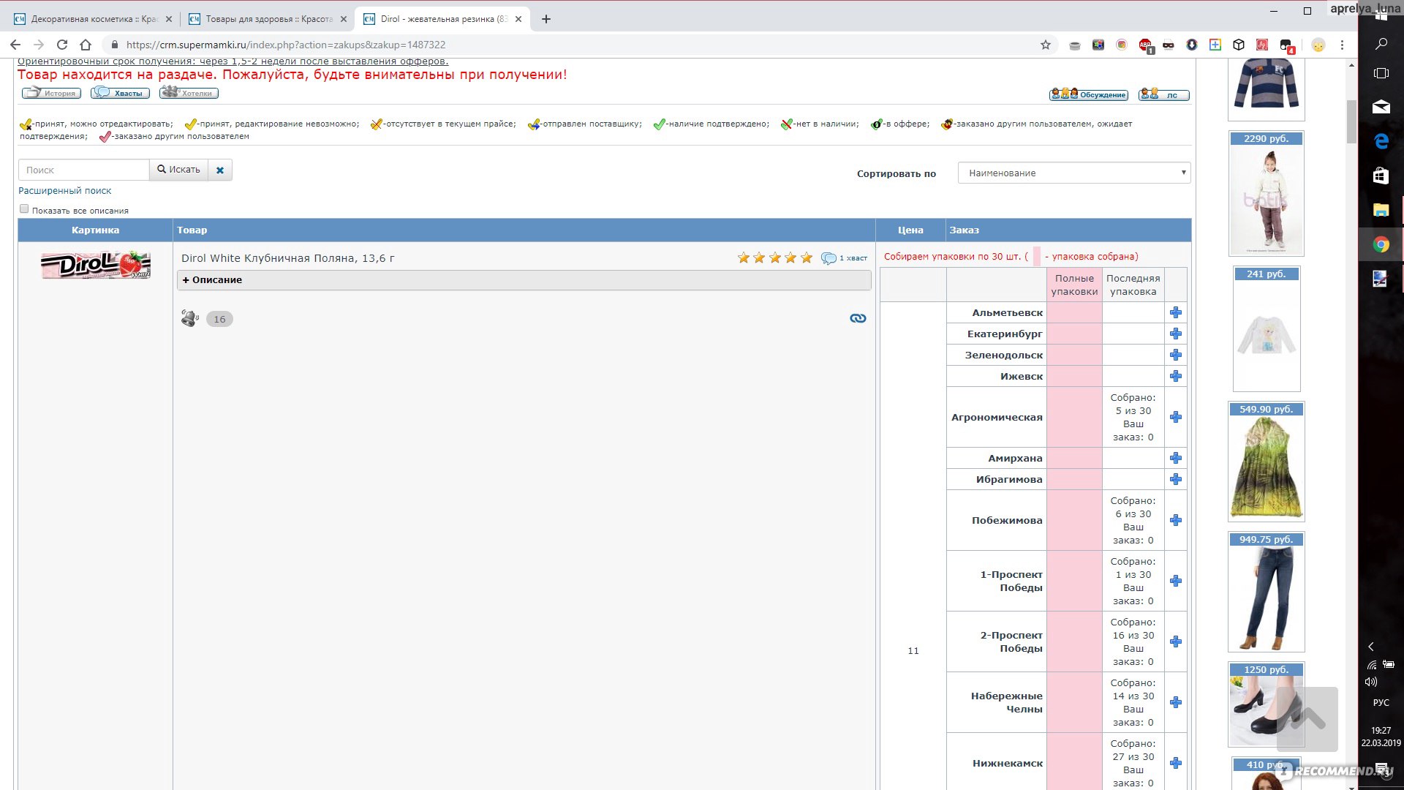
Task: Add Dirol order for Альметьевск with plus icon
Action: [1175, 312]
